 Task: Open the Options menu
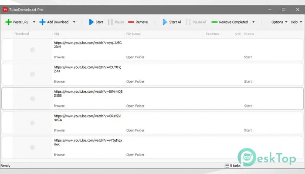click(x=279, y=22)
